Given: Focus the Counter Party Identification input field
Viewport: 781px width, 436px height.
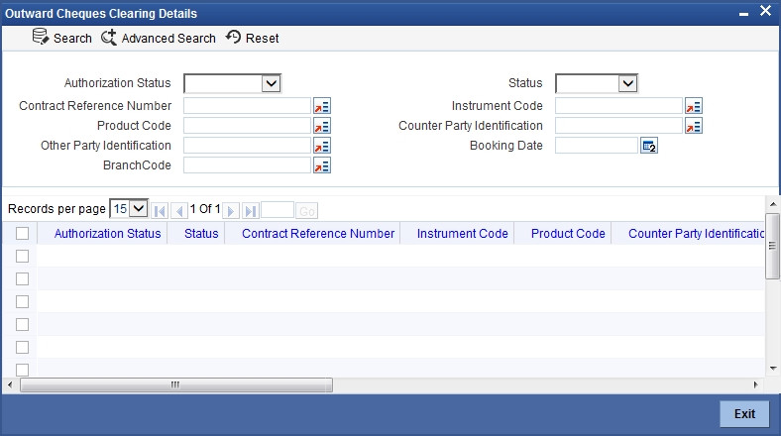Looking at the screenshot, I should (618, 126).
